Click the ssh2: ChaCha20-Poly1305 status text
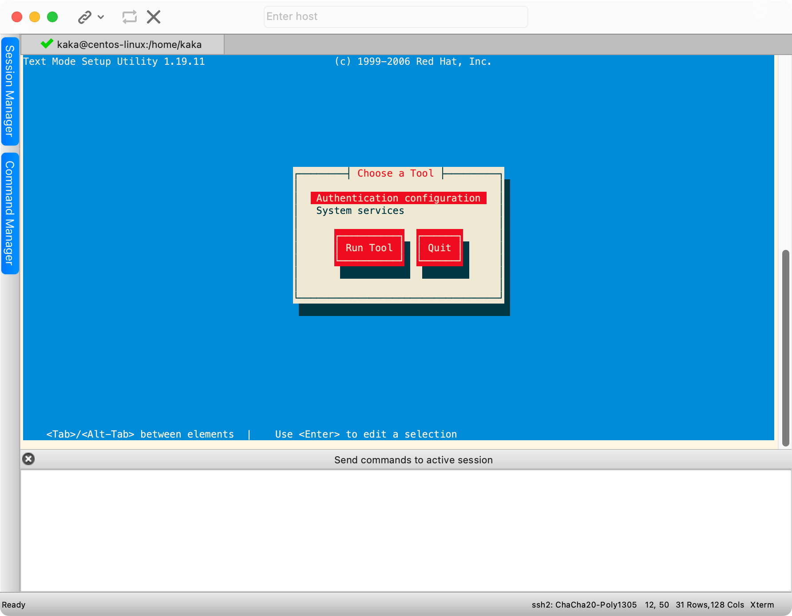Viewport: 792px width, 616px height. coord(584,605)
